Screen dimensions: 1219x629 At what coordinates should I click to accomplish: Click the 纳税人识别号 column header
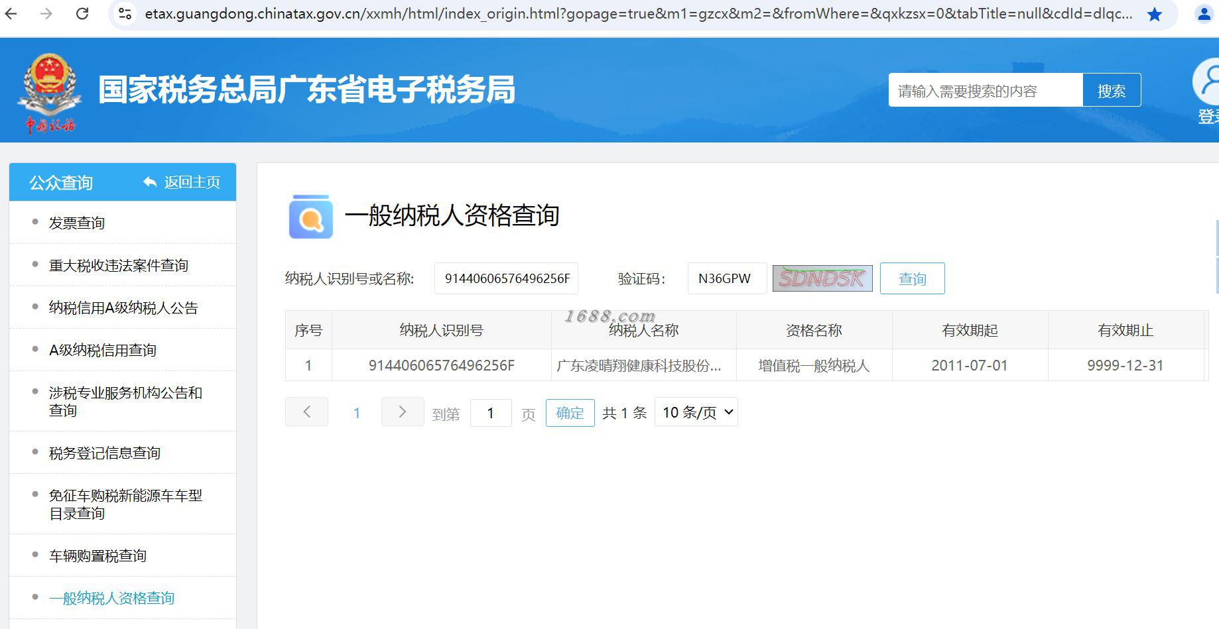pyautogui.click(x=442, y=330)
